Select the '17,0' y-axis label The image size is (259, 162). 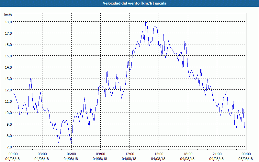8,33
